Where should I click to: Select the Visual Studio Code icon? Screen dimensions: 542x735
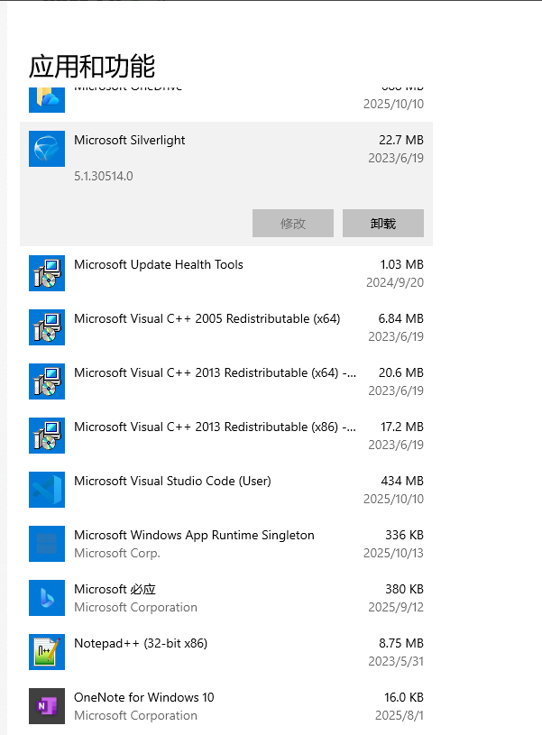click(x=47, y=490)
